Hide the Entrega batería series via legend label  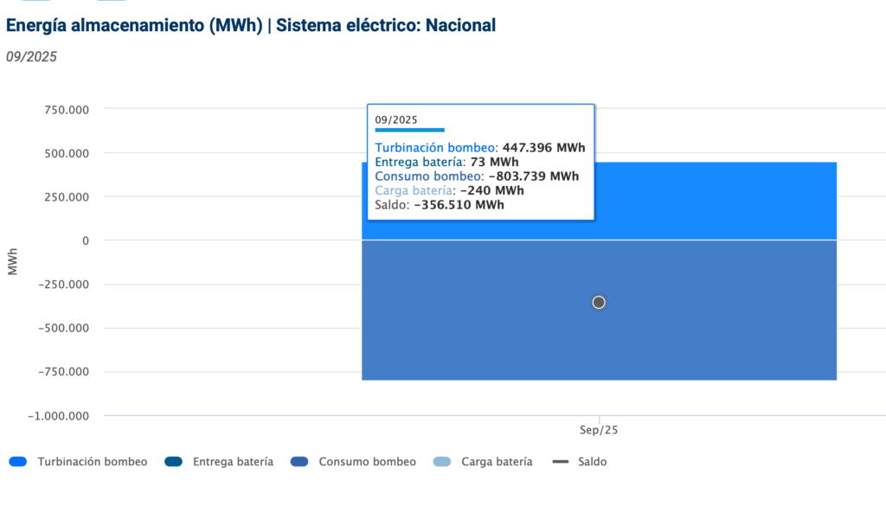233,462
